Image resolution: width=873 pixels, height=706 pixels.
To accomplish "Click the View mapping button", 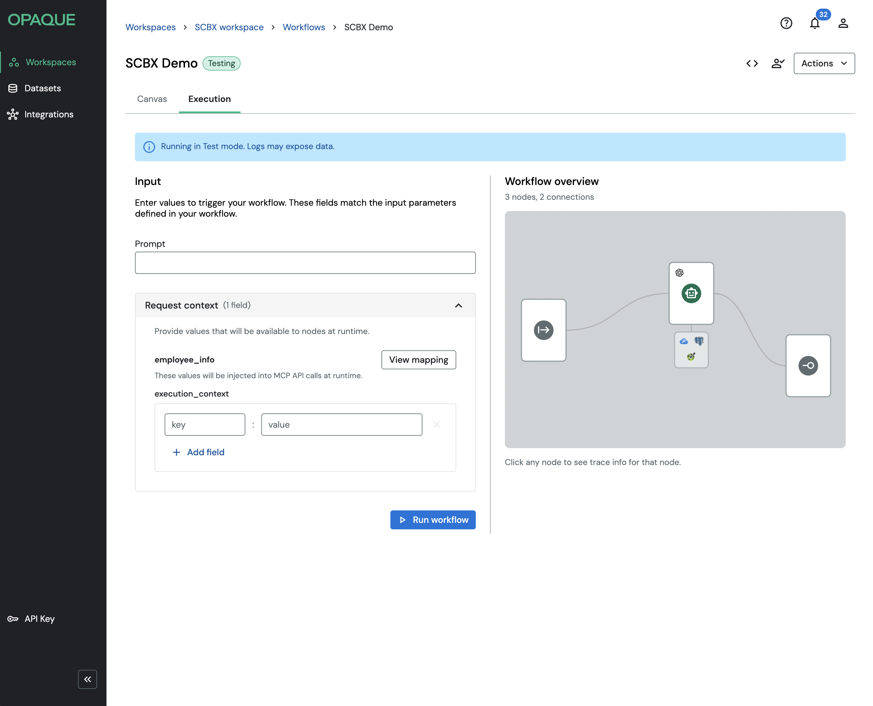I will [418, 360].
